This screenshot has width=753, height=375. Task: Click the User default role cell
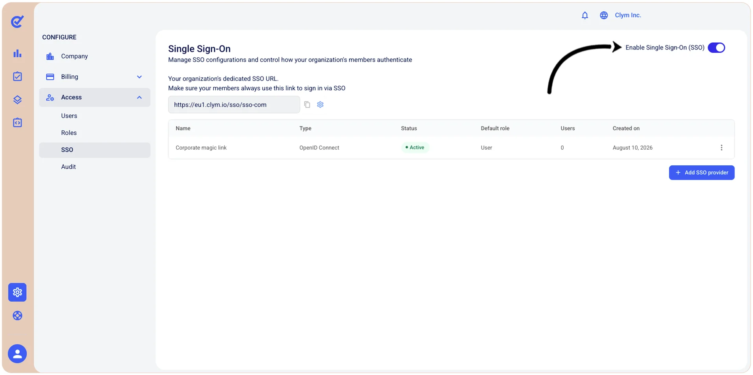coord(486,148)
